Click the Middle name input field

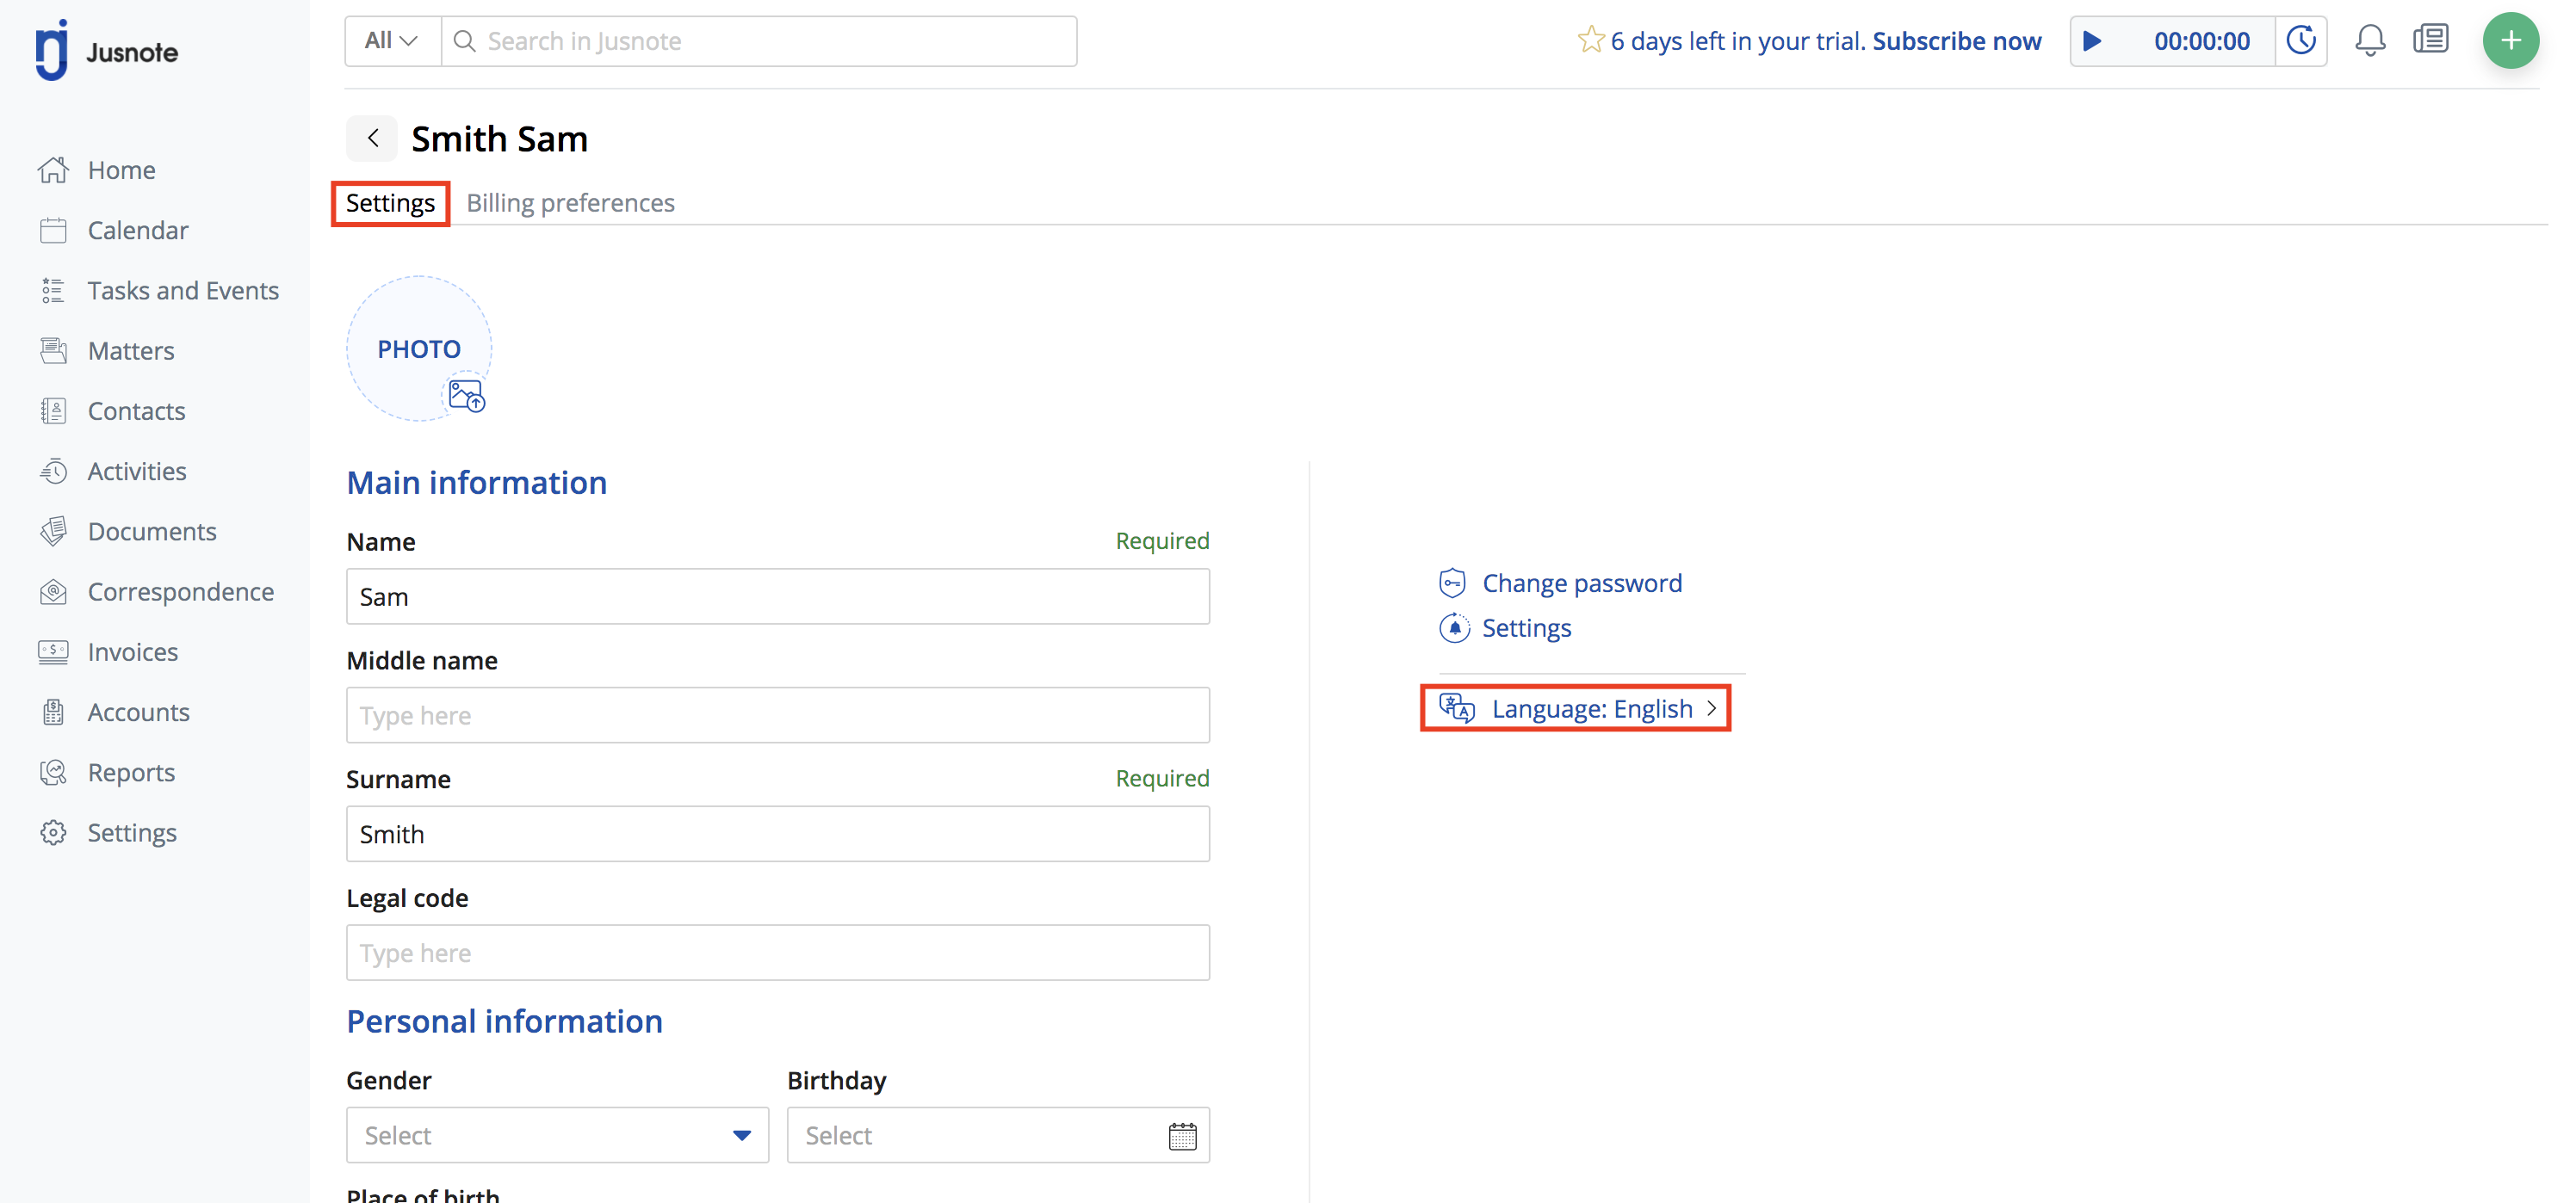(778, 715)
